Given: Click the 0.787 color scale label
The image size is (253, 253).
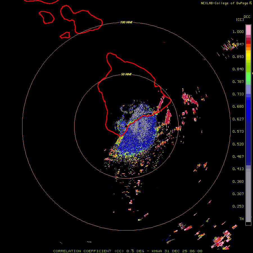Looking at the screenshot, I should tap(238, 82).
